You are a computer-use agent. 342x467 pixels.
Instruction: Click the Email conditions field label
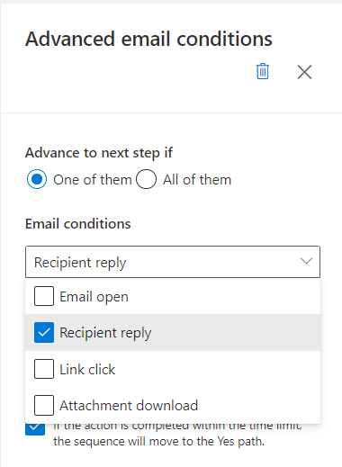coord(78,224)
